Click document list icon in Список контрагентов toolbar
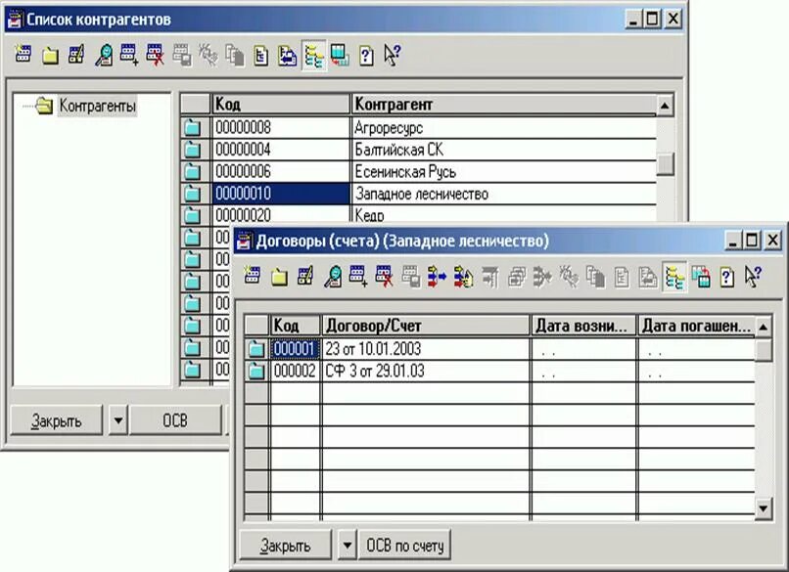 (260, 56)
